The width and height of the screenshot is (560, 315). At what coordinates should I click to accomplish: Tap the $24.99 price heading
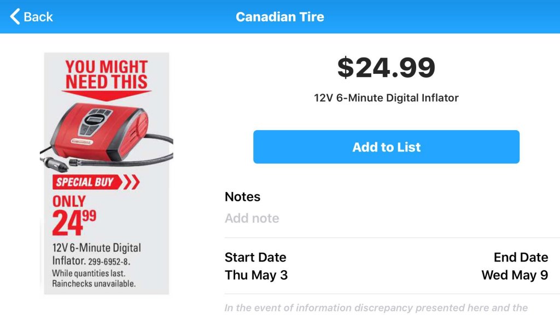386,67
